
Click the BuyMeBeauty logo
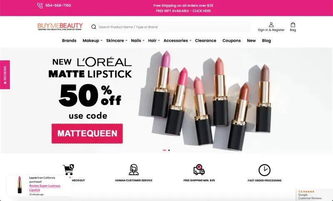pos(60,27)
